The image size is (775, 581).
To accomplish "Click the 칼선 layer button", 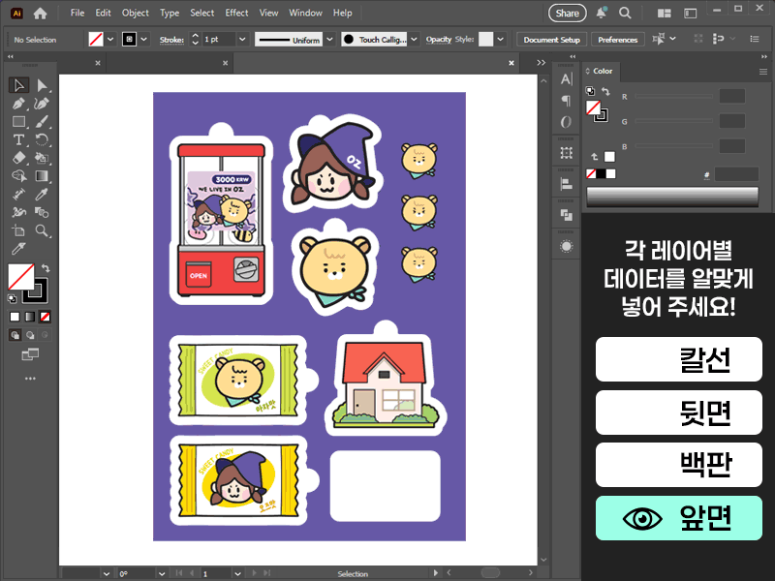I will (x=679, y=359).
